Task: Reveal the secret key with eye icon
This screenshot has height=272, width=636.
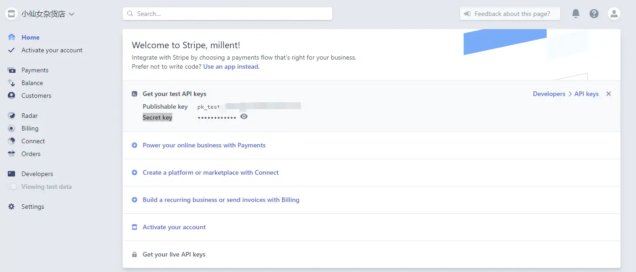Action: coord(244,116)
